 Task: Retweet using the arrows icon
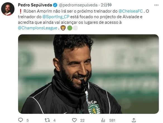47,120
